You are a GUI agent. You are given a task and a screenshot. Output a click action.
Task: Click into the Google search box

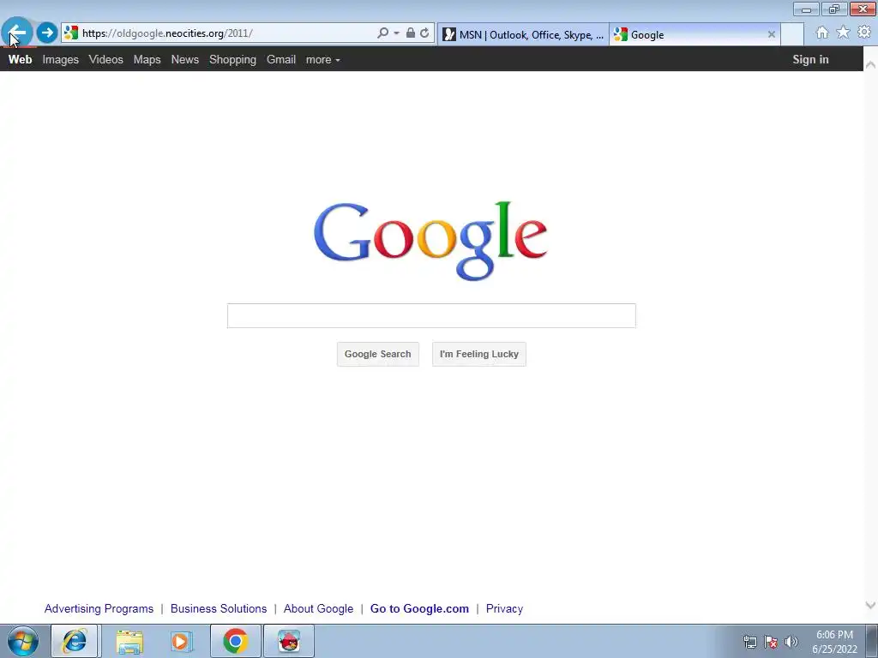click(431, 315)
